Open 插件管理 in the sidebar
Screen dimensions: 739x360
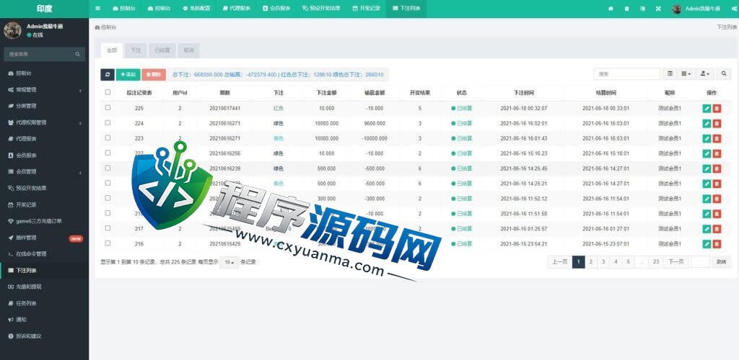44,238
